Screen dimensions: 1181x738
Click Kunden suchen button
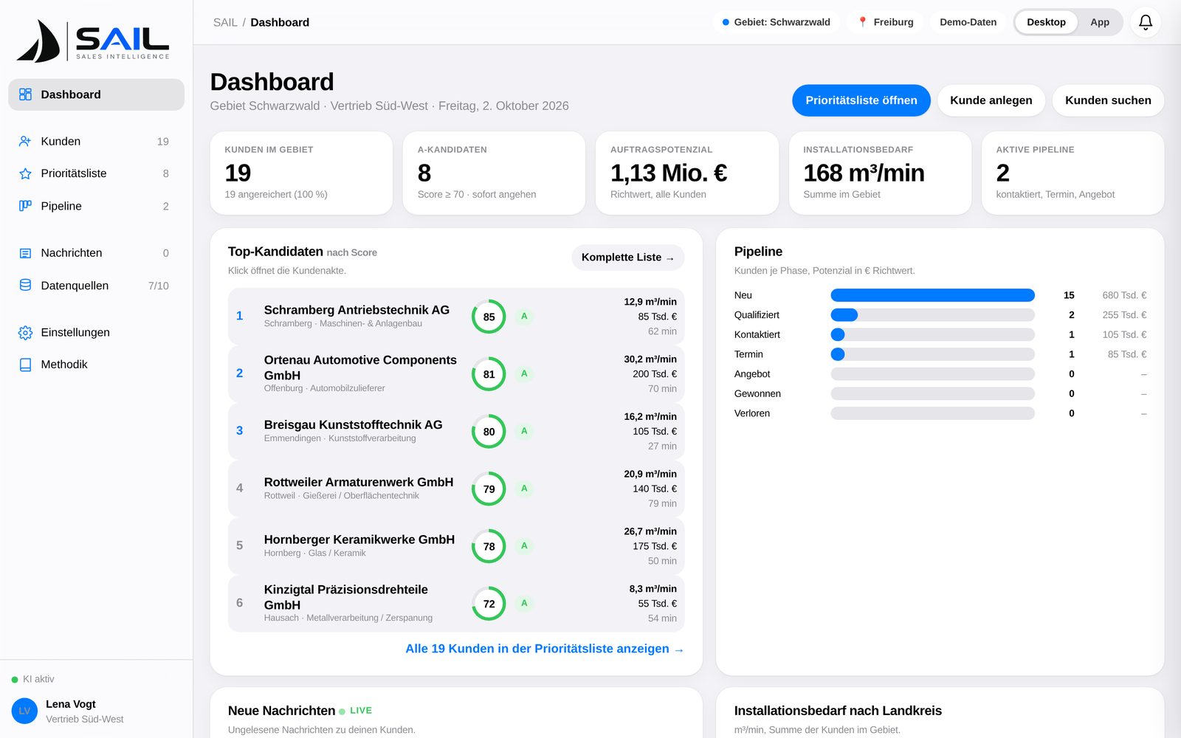click(1108, 100)
